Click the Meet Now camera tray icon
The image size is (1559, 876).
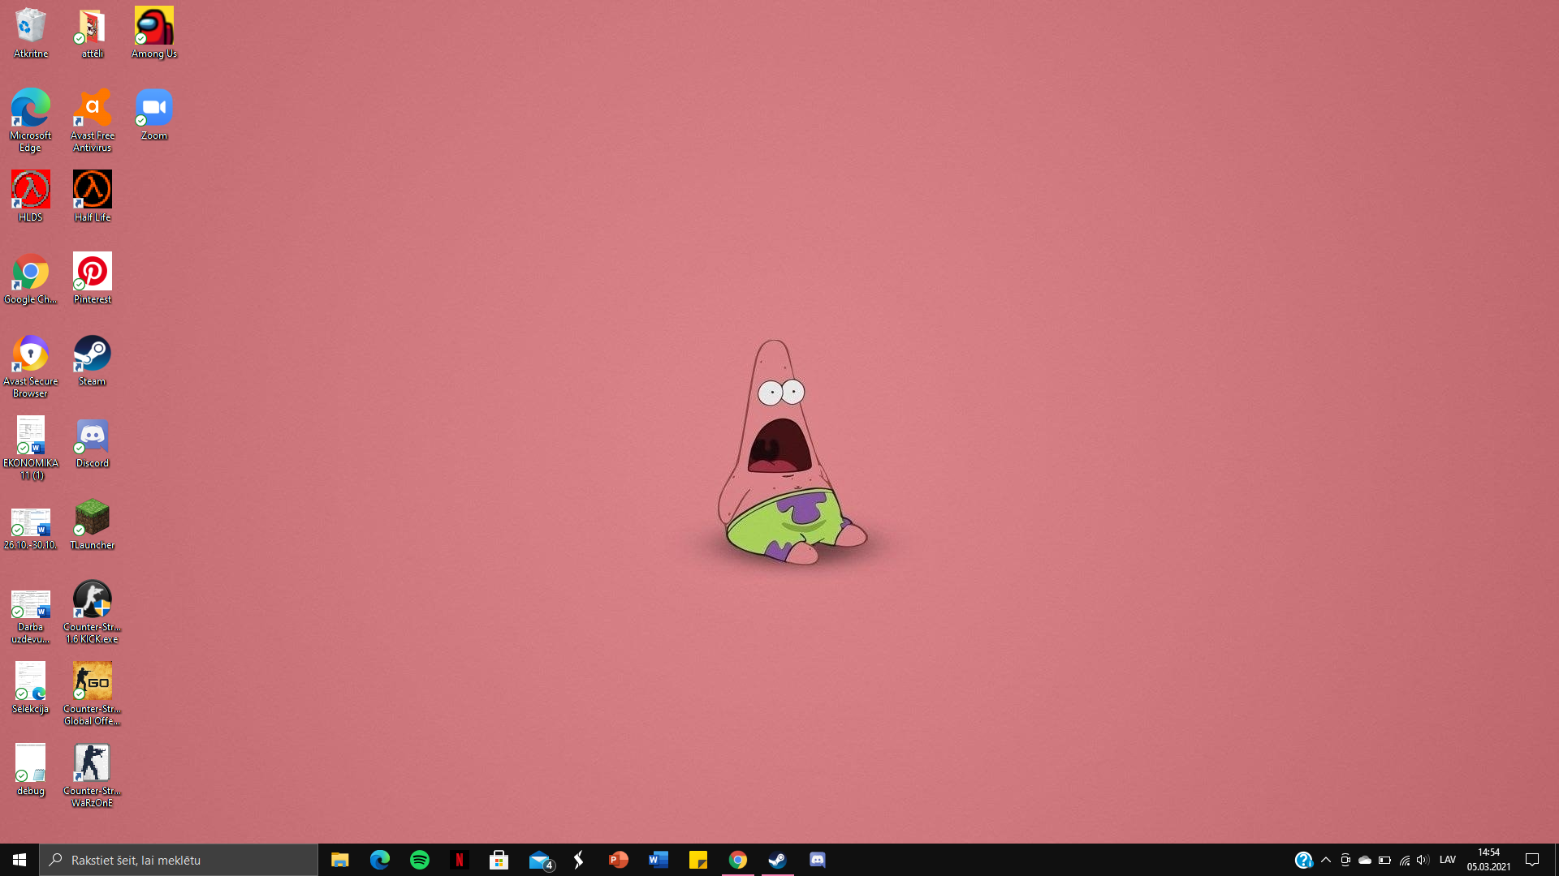tap(1345, 860)
